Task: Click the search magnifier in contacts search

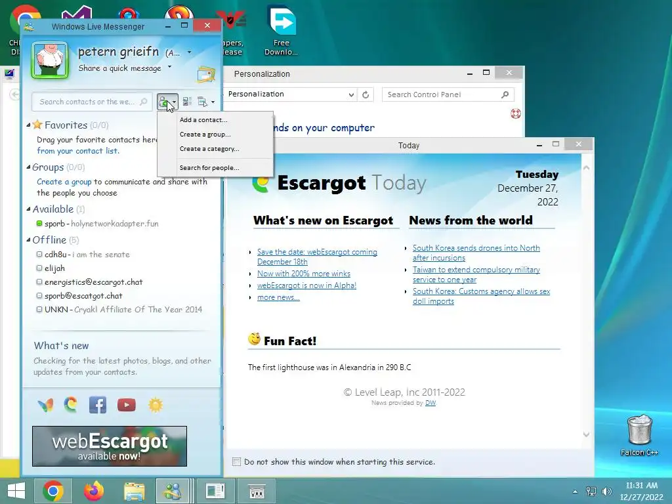Action: pyautogui.click(x=144, y=102)
